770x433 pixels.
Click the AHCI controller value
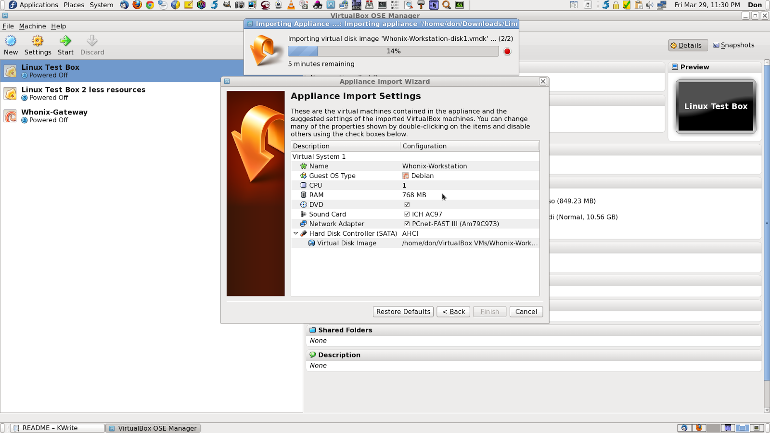(x=410, y=233)
